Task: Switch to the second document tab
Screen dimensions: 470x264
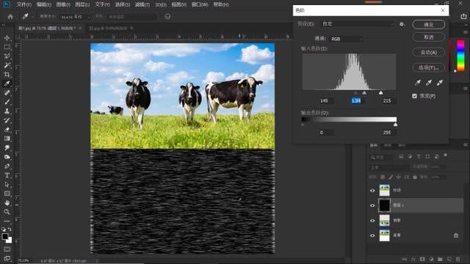Action: 109,28
